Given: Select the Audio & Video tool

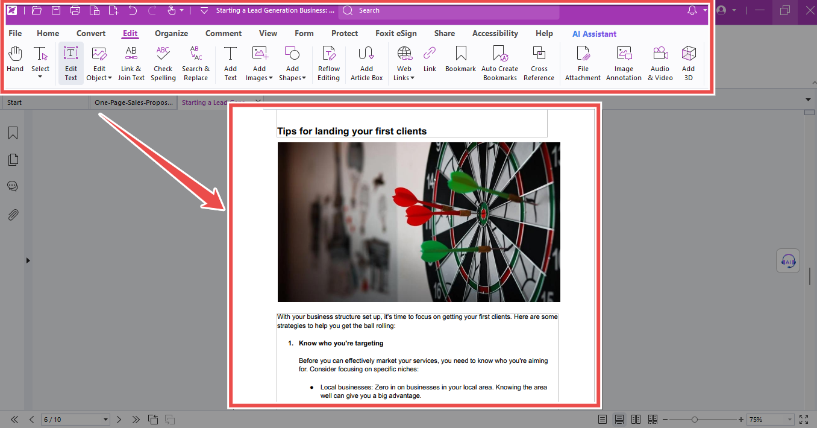Looking at the screenshot, I should pyautogui.click(x=660, y=63).
